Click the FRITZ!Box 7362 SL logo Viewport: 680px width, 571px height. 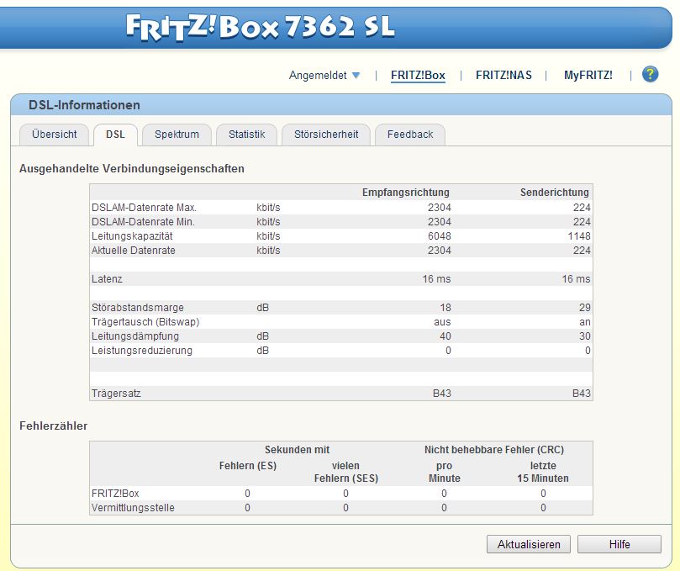(261, 27)
